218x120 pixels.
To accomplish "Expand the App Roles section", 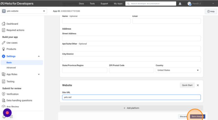I will tap(39, 74).
